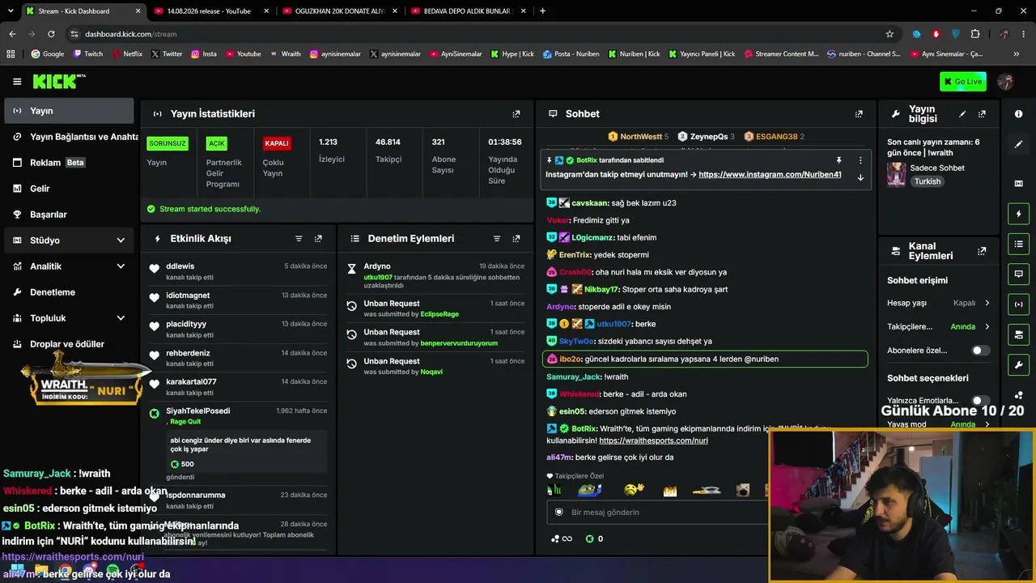The height and width of the screenshot is (583, 1036).
Task: Expand the Stüdyo sidebar section
Action: (x=69, y=240)
